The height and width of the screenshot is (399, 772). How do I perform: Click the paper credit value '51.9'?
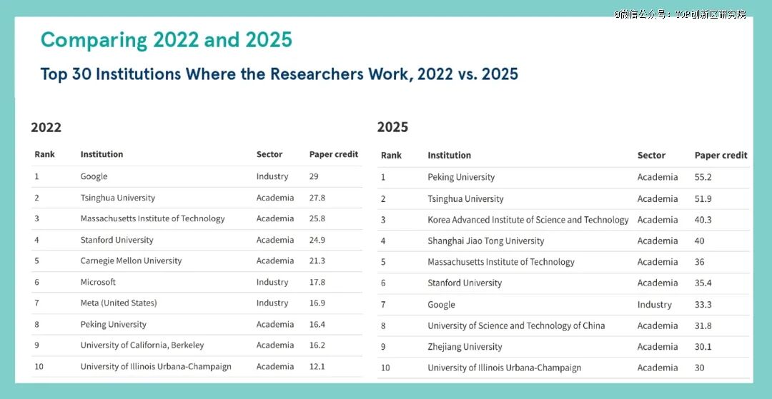703,199
